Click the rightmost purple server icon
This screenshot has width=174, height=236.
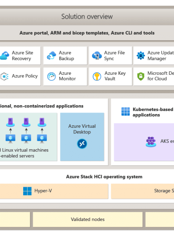[x=42, y=122]
